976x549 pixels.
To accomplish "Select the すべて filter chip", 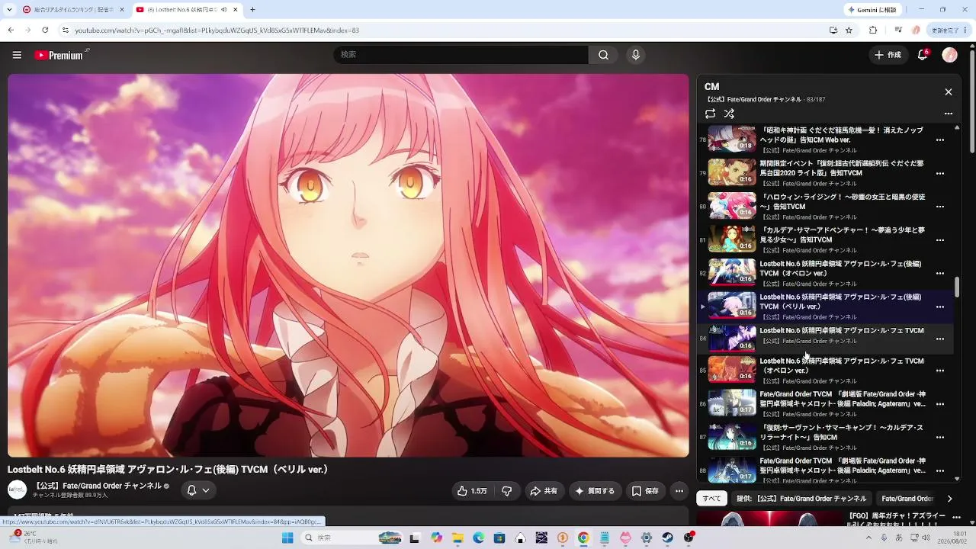I will [711, 499].
